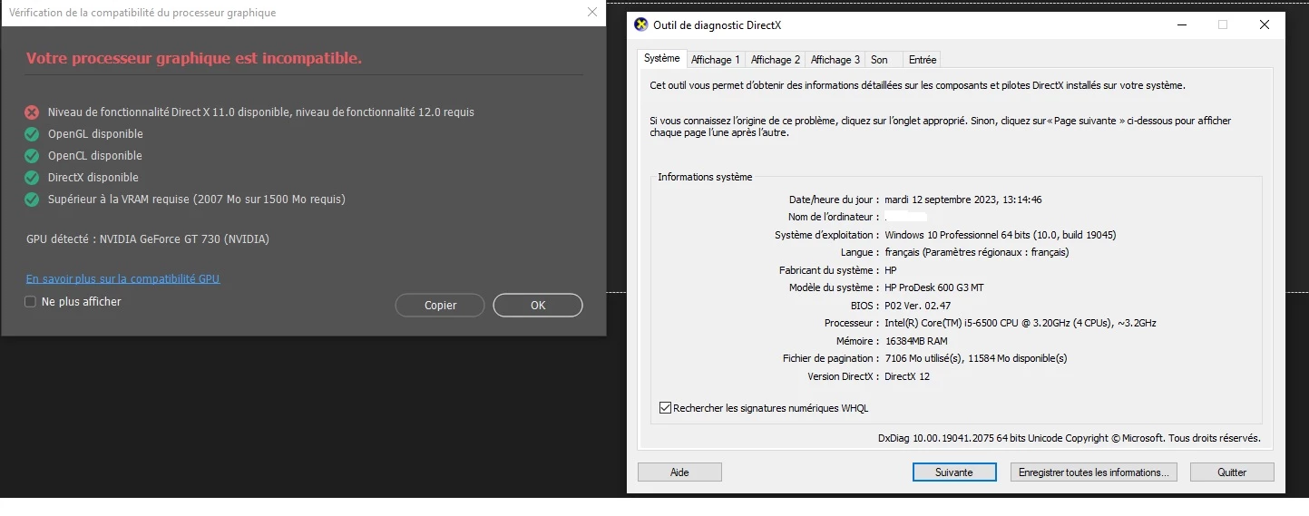Switch to the Affichage 3 tab
The height and width of the screenshot is (516, 1309).
(835, 60)
